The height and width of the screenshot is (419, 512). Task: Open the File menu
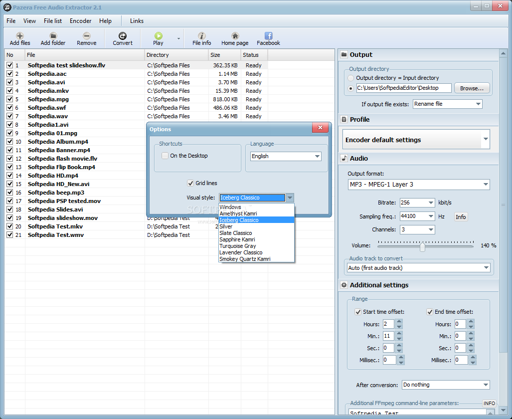[x=11, y=21]
